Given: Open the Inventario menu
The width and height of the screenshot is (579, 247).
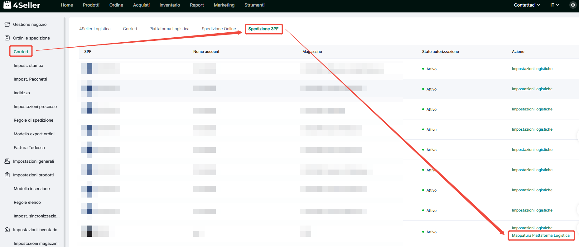Looking at the screenshot, I should coord(170,5).
